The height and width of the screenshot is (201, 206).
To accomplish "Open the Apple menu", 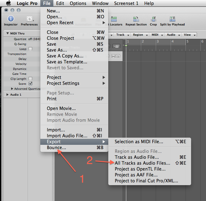I will point(9,3).
